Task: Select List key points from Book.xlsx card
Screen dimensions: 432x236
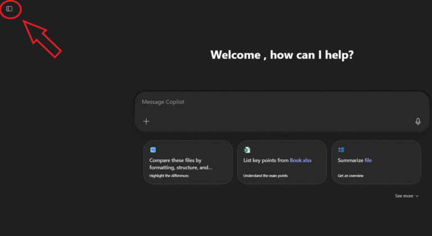Action: (x=282, y=162)
